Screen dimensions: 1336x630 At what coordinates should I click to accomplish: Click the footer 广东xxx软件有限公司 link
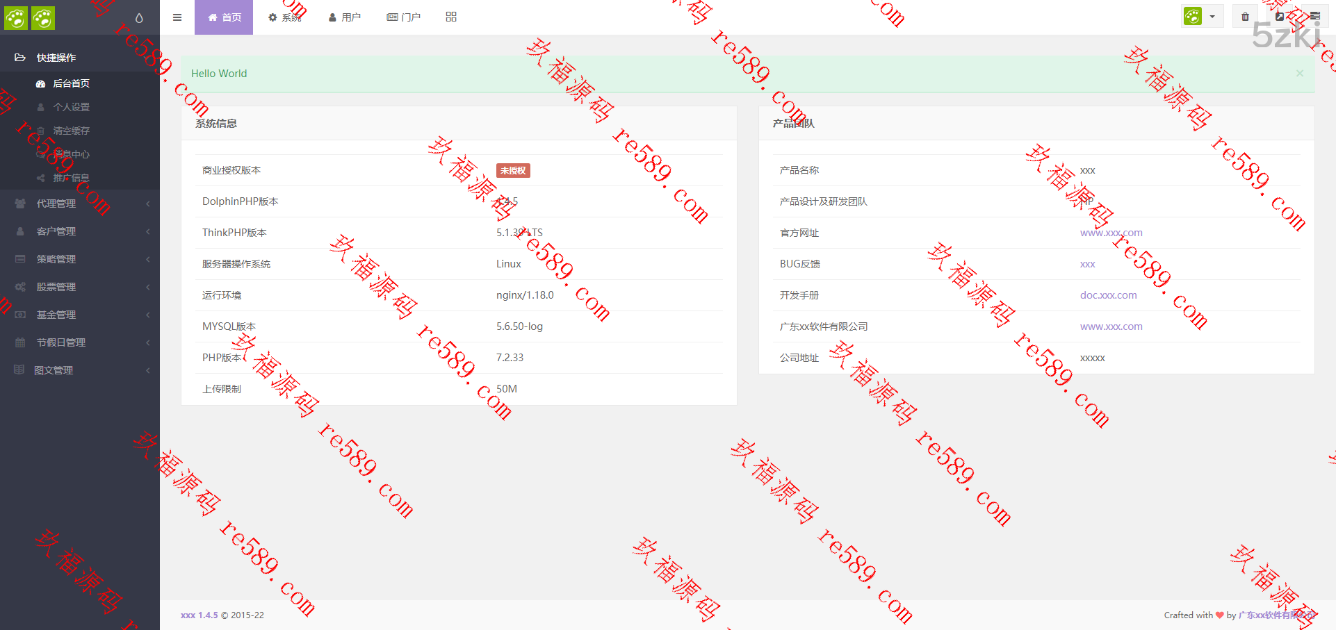[x=1277, y=615]
